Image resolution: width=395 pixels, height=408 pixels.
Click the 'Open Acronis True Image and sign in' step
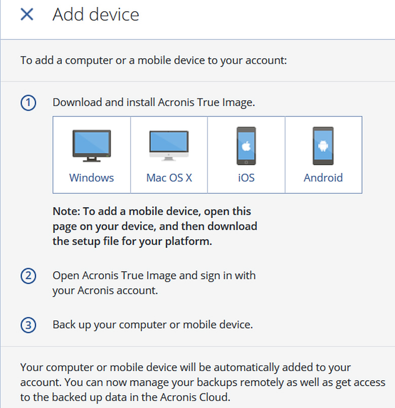(154, 283)
